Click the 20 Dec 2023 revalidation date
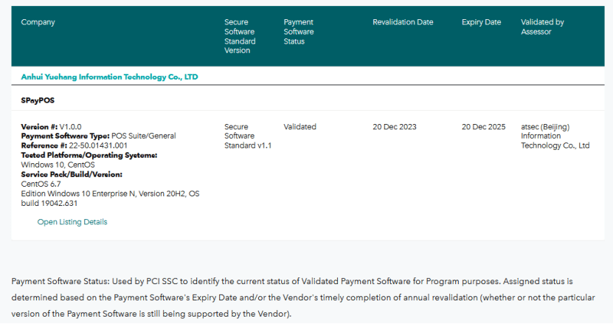613x324 pixels. coord(395,127)
